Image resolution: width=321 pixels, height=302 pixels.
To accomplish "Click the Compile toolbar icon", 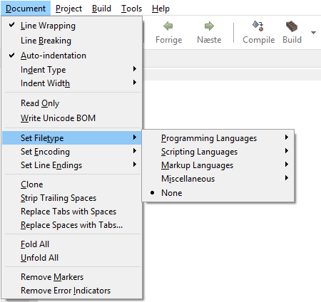I will pos(258,26).
